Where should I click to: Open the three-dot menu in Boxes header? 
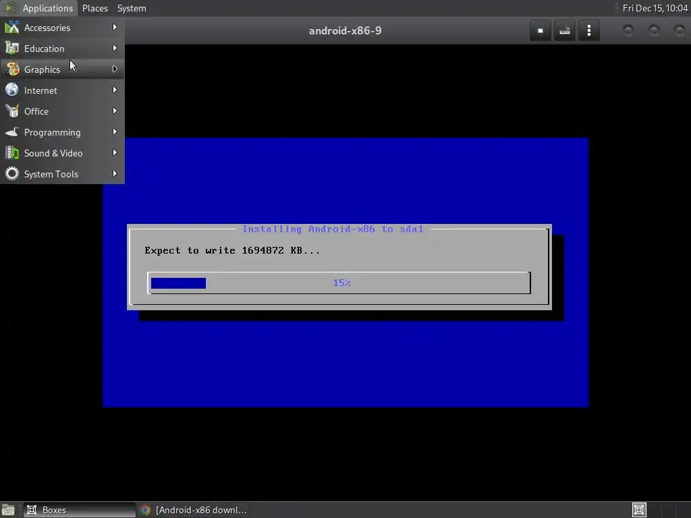[588, 30]
